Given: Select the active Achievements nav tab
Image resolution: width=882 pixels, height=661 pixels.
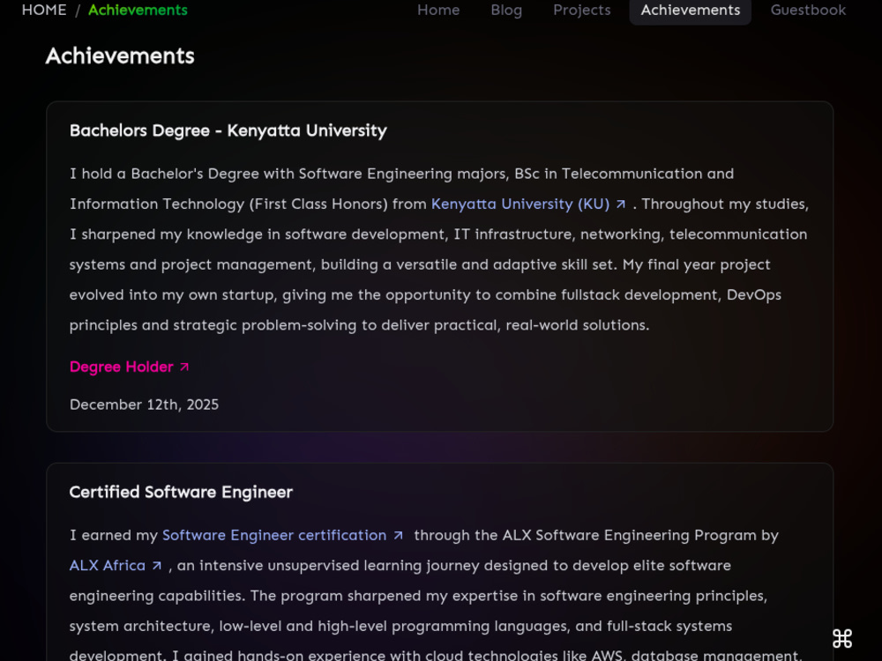Looking at the screenshot, I should pos(691,10).
